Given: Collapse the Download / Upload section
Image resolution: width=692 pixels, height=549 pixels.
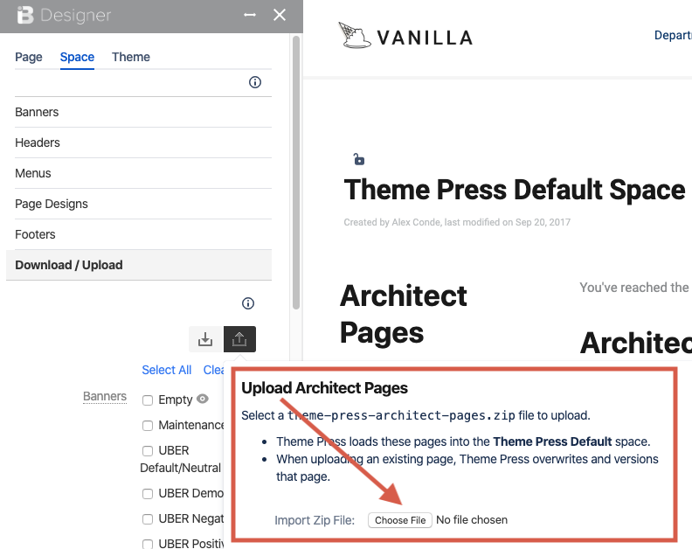Looking at the screenshot, I should pyautogui.click(x=139, y=265).
